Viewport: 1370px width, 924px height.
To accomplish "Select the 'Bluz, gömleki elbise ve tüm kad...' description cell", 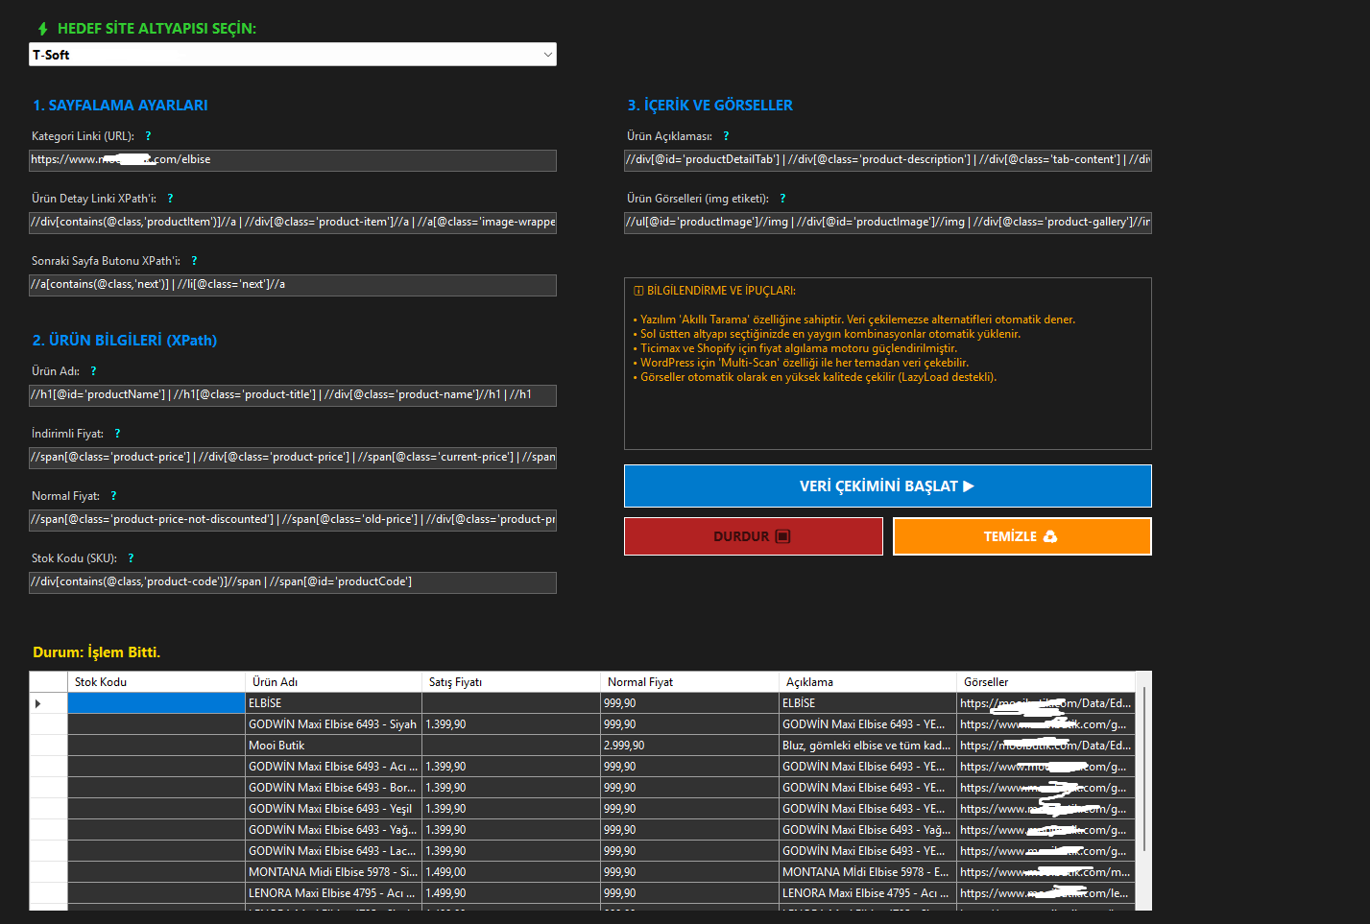I will [867, 746].
